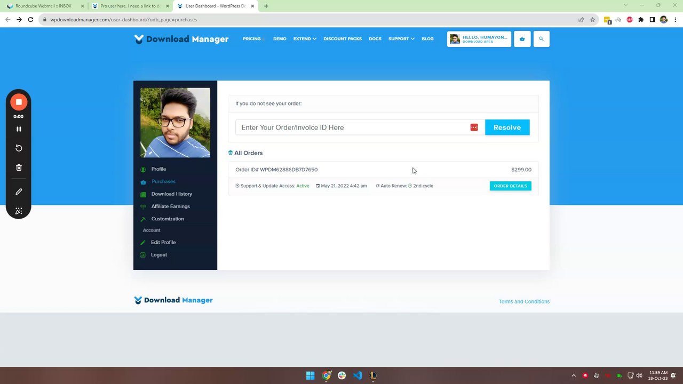Open site search with magnifier icon

(541, 39)
